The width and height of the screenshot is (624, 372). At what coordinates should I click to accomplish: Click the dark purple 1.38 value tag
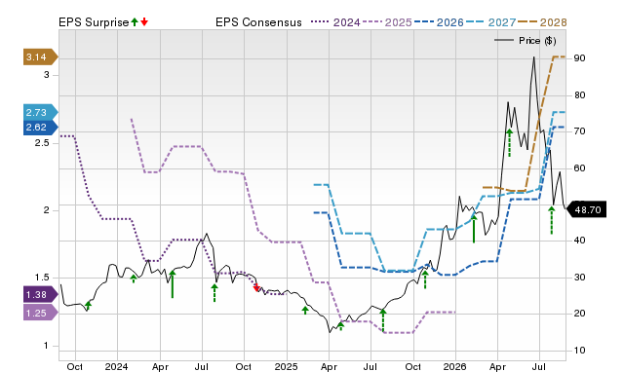(x=41, y=294)
